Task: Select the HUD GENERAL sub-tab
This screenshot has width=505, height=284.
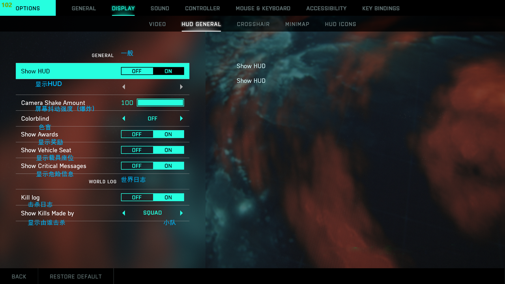Action: click(x=201, y=24)
